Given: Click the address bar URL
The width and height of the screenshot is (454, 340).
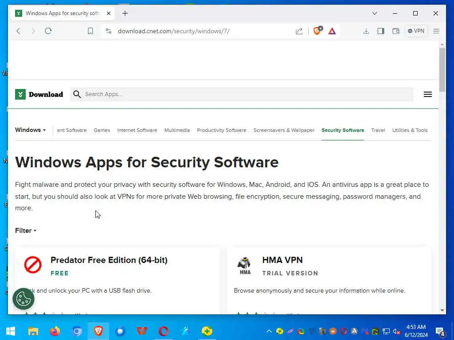Looking at the screenshot, I should 174,31.
